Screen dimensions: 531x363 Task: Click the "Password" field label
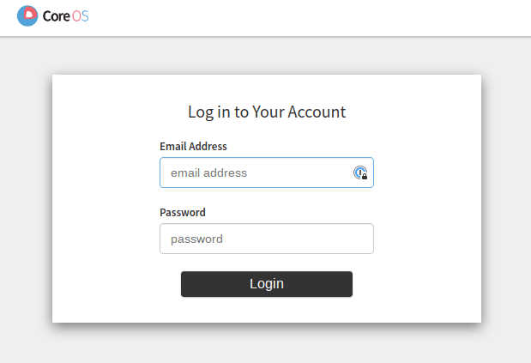pos(183,212)
